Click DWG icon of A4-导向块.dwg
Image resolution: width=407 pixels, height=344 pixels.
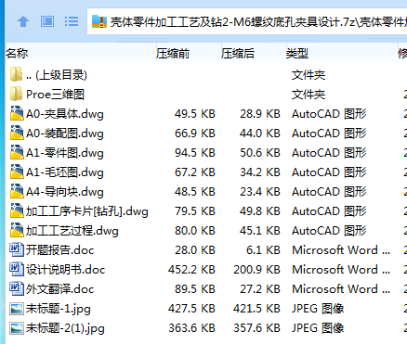17,191
